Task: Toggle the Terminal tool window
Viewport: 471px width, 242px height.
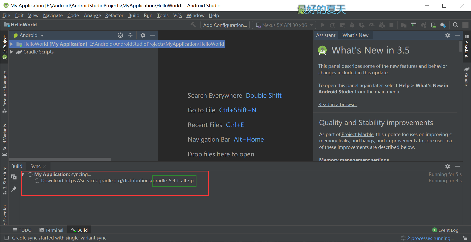Action: coord(51,230)
